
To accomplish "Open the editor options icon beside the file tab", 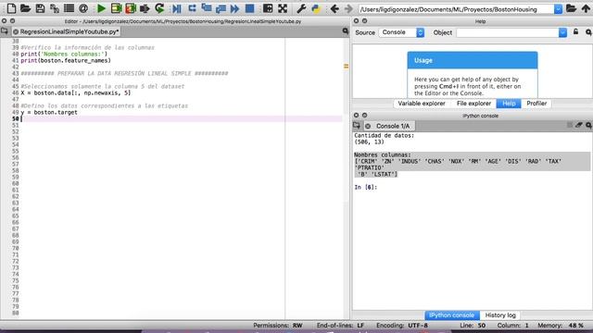I will pos(346,31).
